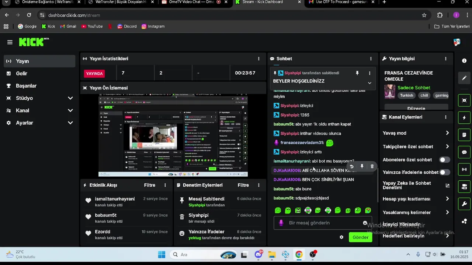This screenshot has width=472, height=265.
Task: Open Etkinlik Akışı three-dot menu
Action: (x=165, y=185)
